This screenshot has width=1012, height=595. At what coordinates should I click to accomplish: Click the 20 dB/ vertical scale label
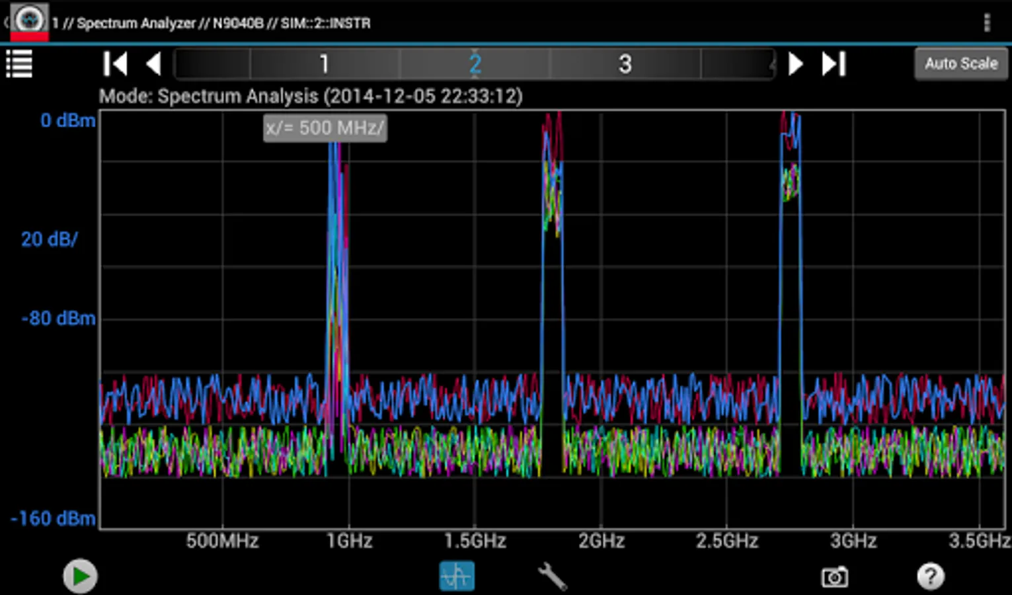click(x=50, y=239)
